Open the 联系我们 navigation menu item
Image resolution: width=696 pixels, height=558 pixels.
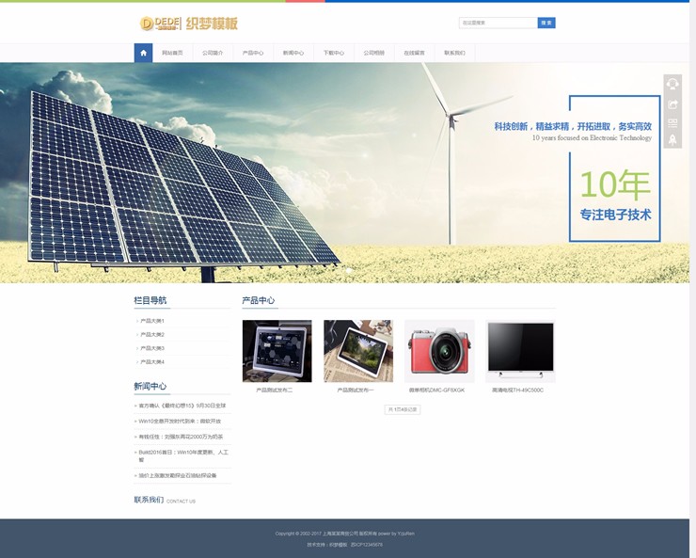454,53
